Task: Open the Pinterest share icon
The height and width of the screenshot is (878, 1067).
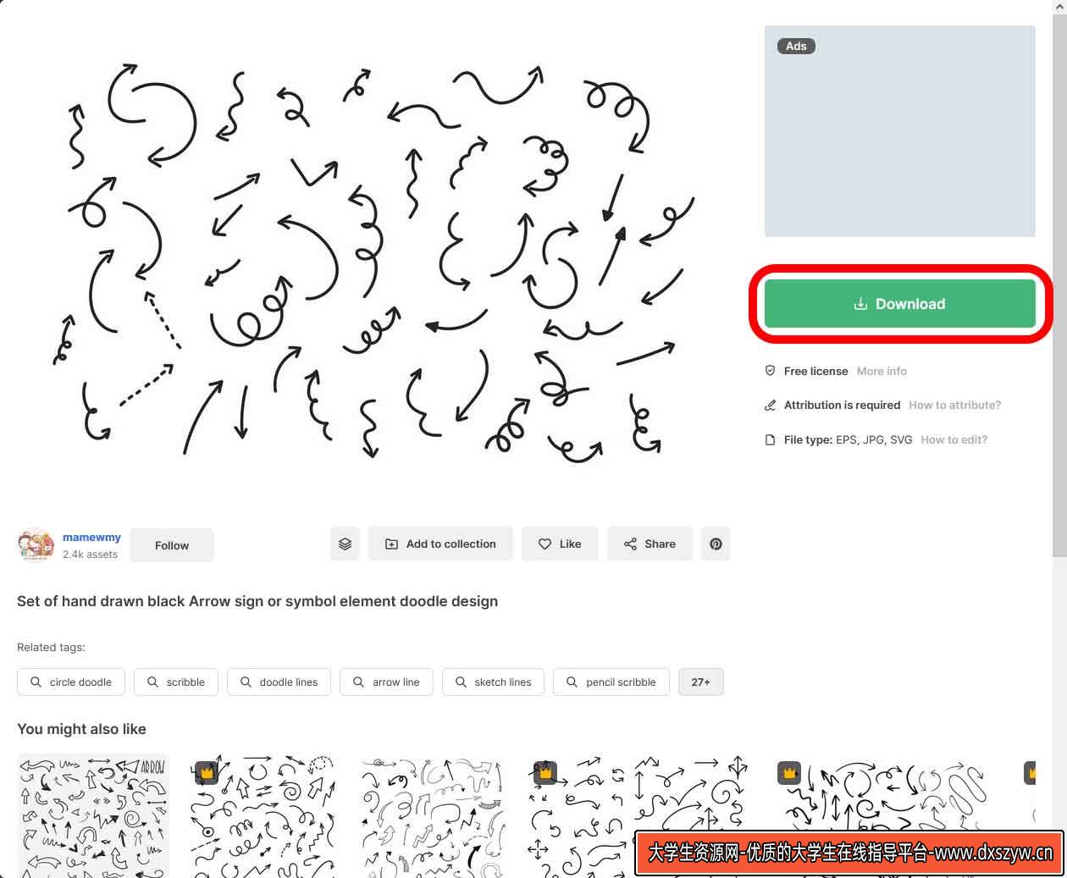Action: click(x=716, y=544)
